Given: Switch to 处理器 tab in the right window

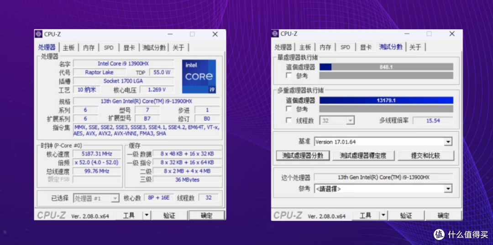Looking at the screenshot, I should (x=283, y=47).
